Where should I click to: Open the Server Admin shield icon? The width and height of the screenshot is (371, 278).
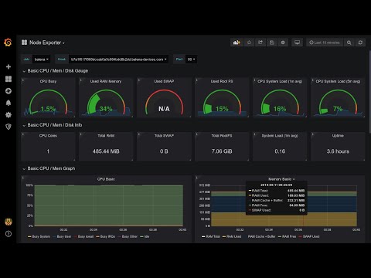coord(9,127)
